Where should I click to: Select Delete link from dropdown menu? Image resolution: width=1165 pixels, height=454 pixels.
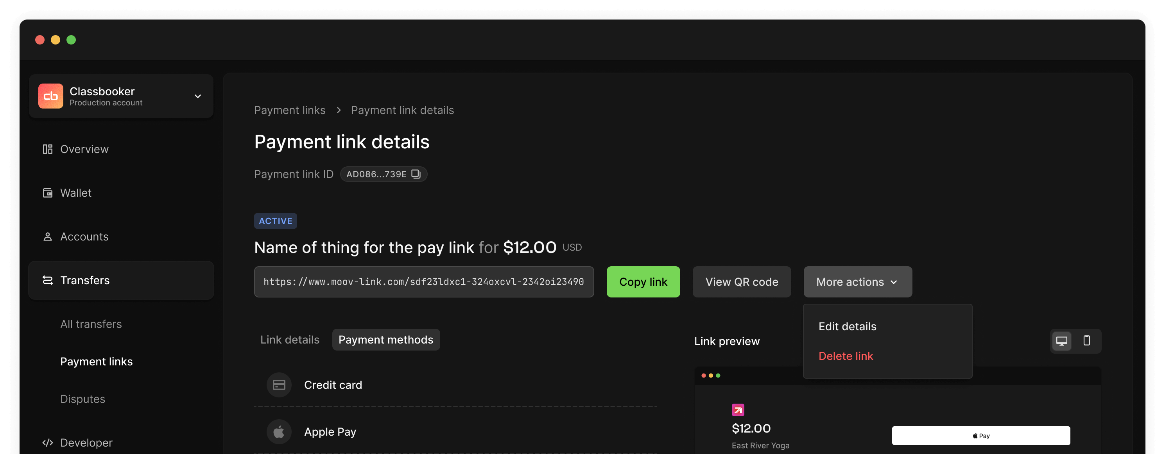(x=846, y=355)
